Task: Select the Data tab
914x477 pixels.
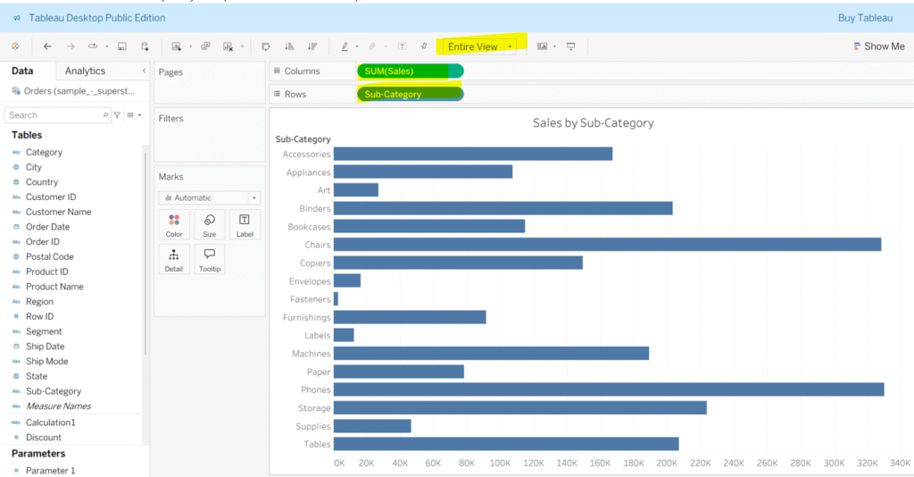Action: (x=22, y=71)
